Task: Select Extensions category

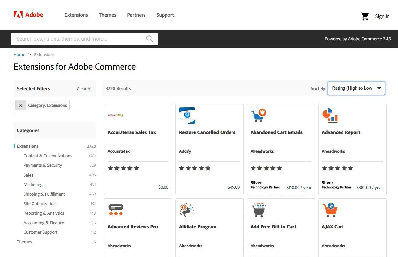Action: pyautogui.click(x=28, y=146)
